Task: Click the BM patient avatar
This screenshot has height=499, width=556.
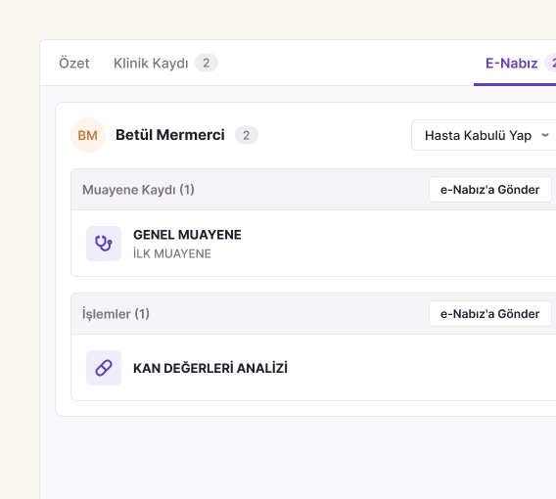Action: coord(88,135)
